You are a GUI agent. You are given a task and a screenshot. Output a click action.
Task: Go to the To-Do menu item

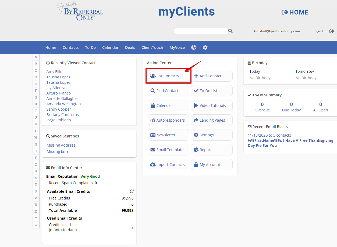coord(90,48)
